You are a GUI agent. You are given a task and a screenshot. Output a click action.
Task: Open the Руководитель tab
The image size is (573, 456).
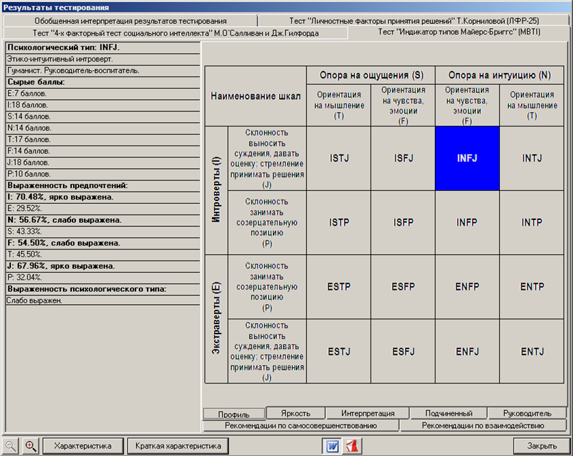[x=527, y=413]
